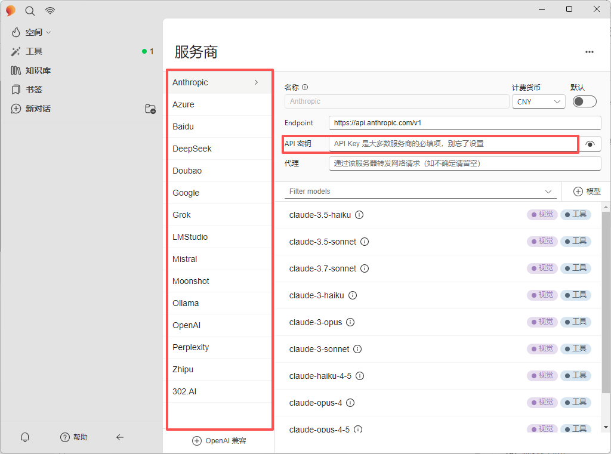
Task: Add a 模型 model with plus button
Action: point(587,192)
